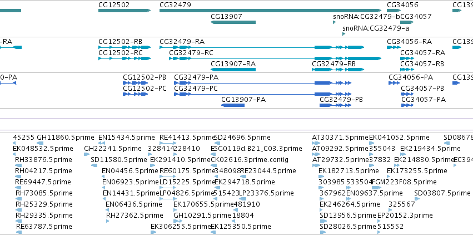Select the CG32479 gene bar
Viewport: 473px width, 235px height.
click(x=271, y=11)
